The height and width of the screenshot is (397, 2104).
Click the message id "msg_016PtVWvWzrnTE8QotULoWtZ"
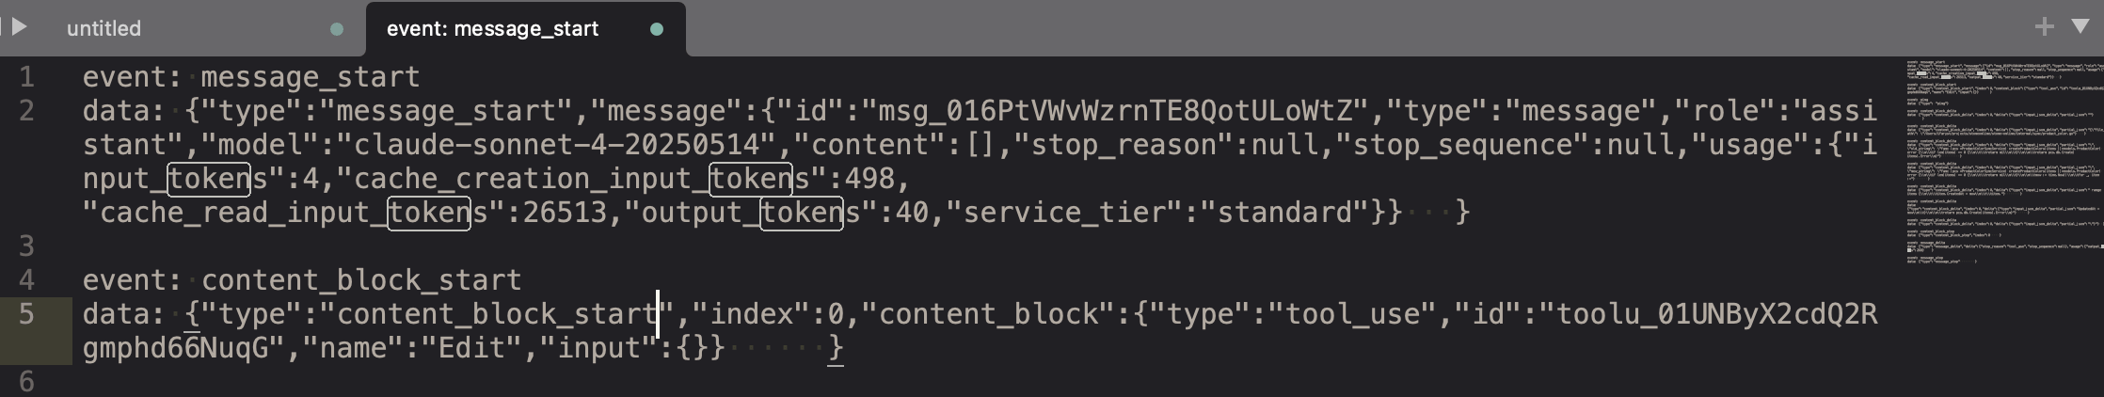[1121, 111]
